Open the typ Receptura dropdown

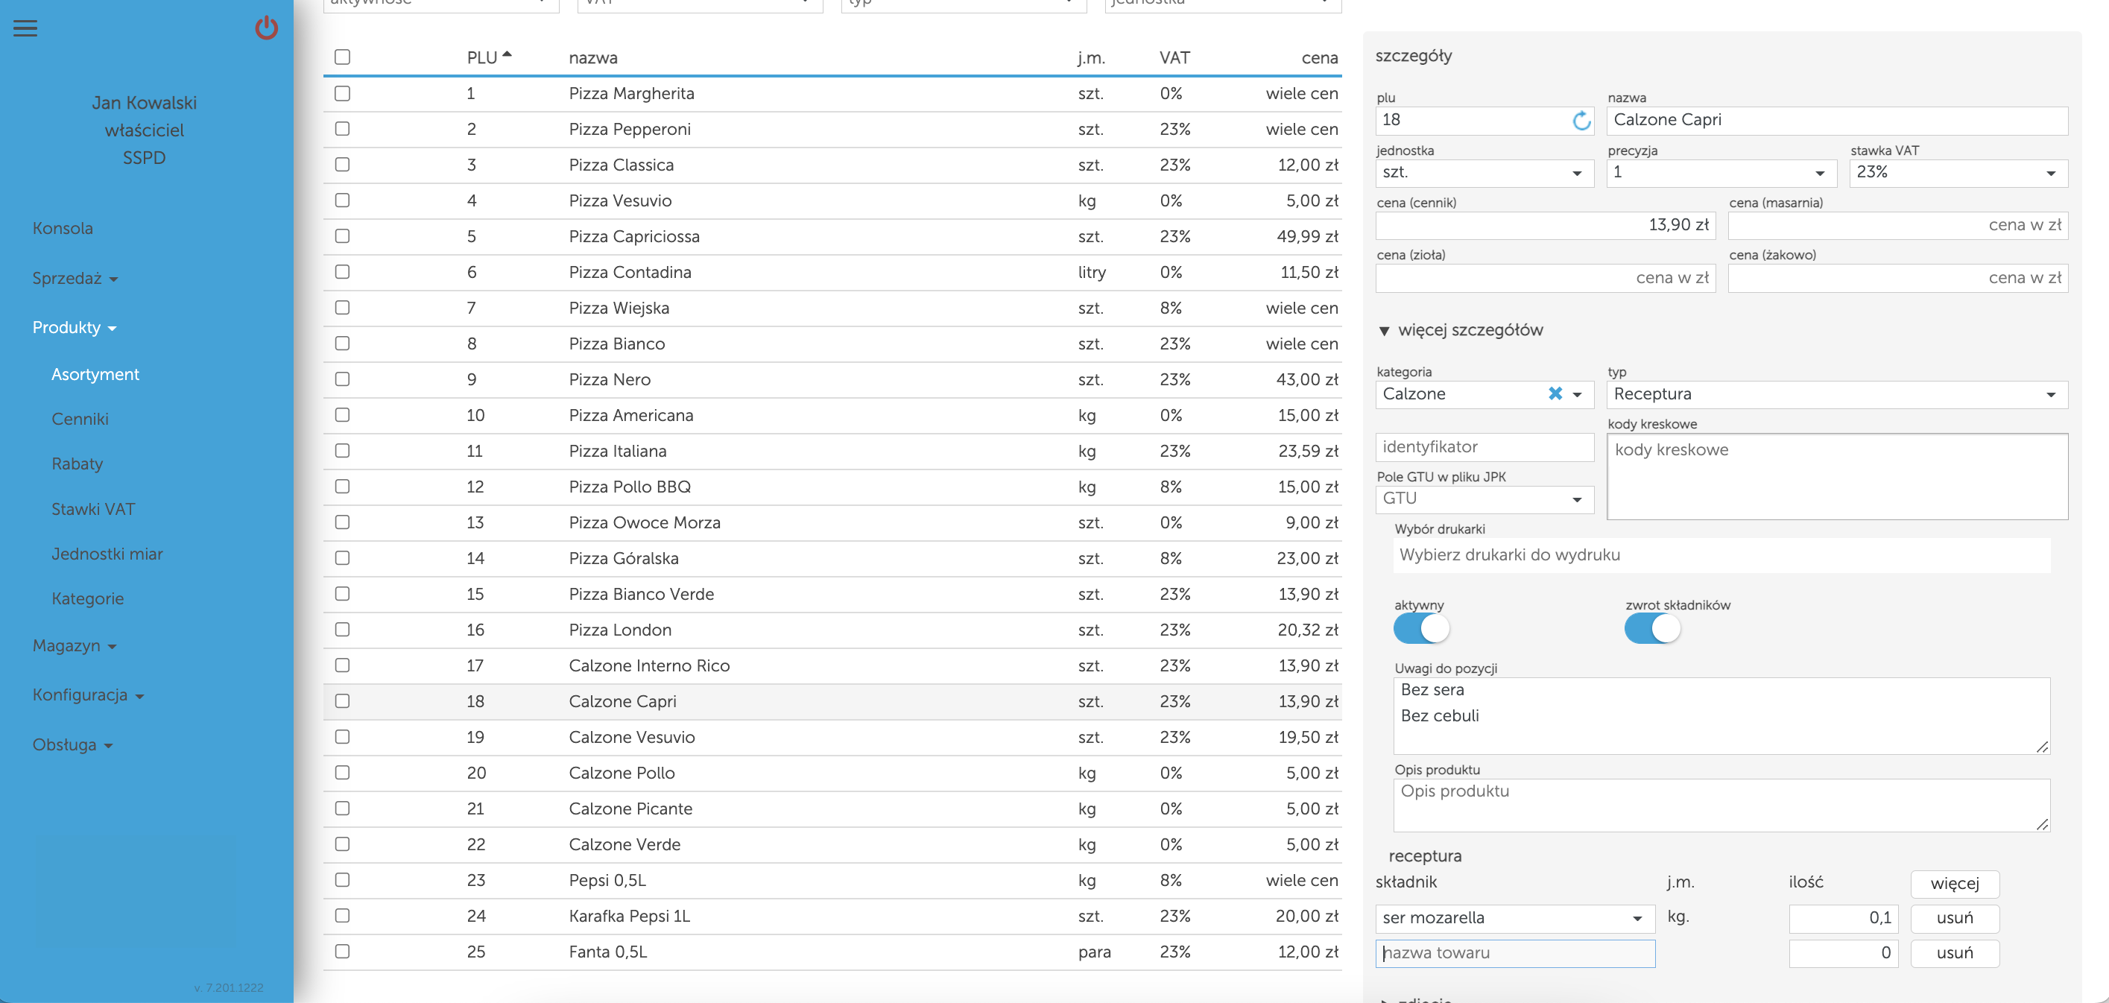pos(1836,395)
